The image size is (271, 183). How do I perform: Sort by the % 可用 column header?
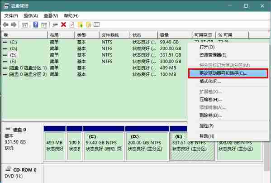click(x=232, y=35)
